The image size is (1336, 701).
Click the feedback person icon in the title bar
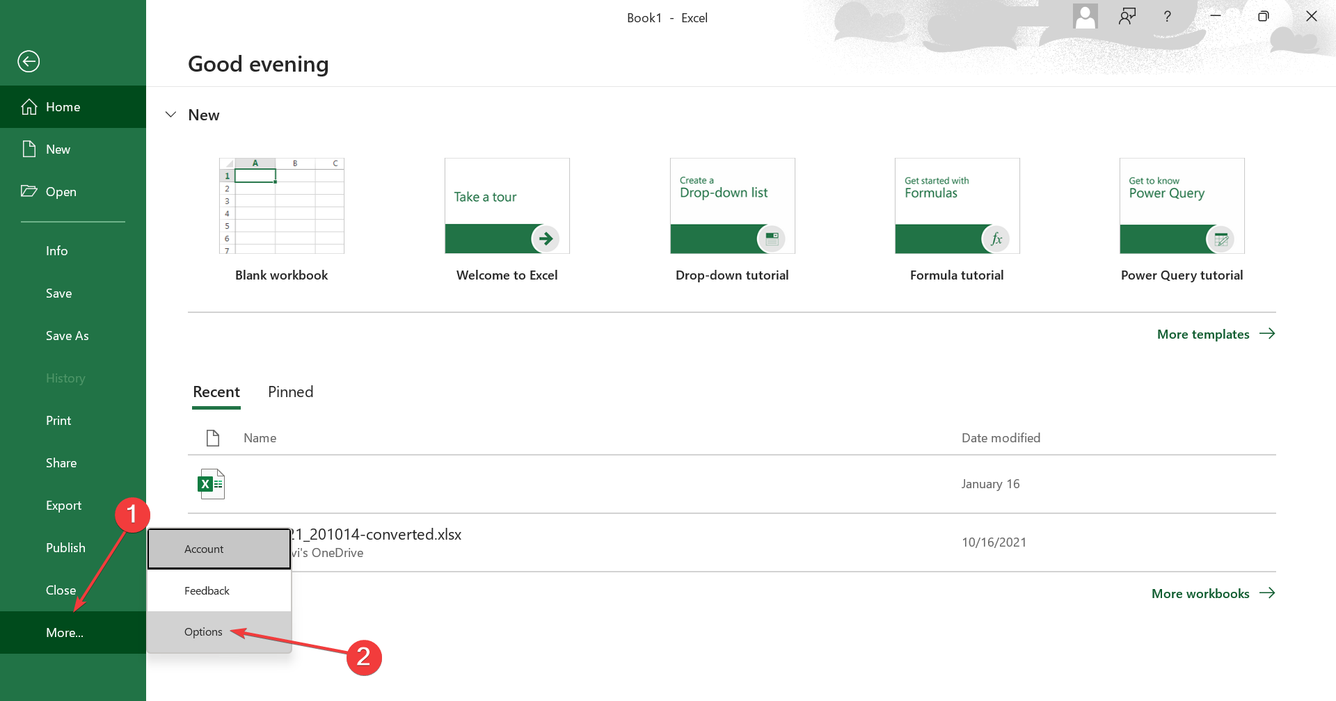tap(1127, 16)
